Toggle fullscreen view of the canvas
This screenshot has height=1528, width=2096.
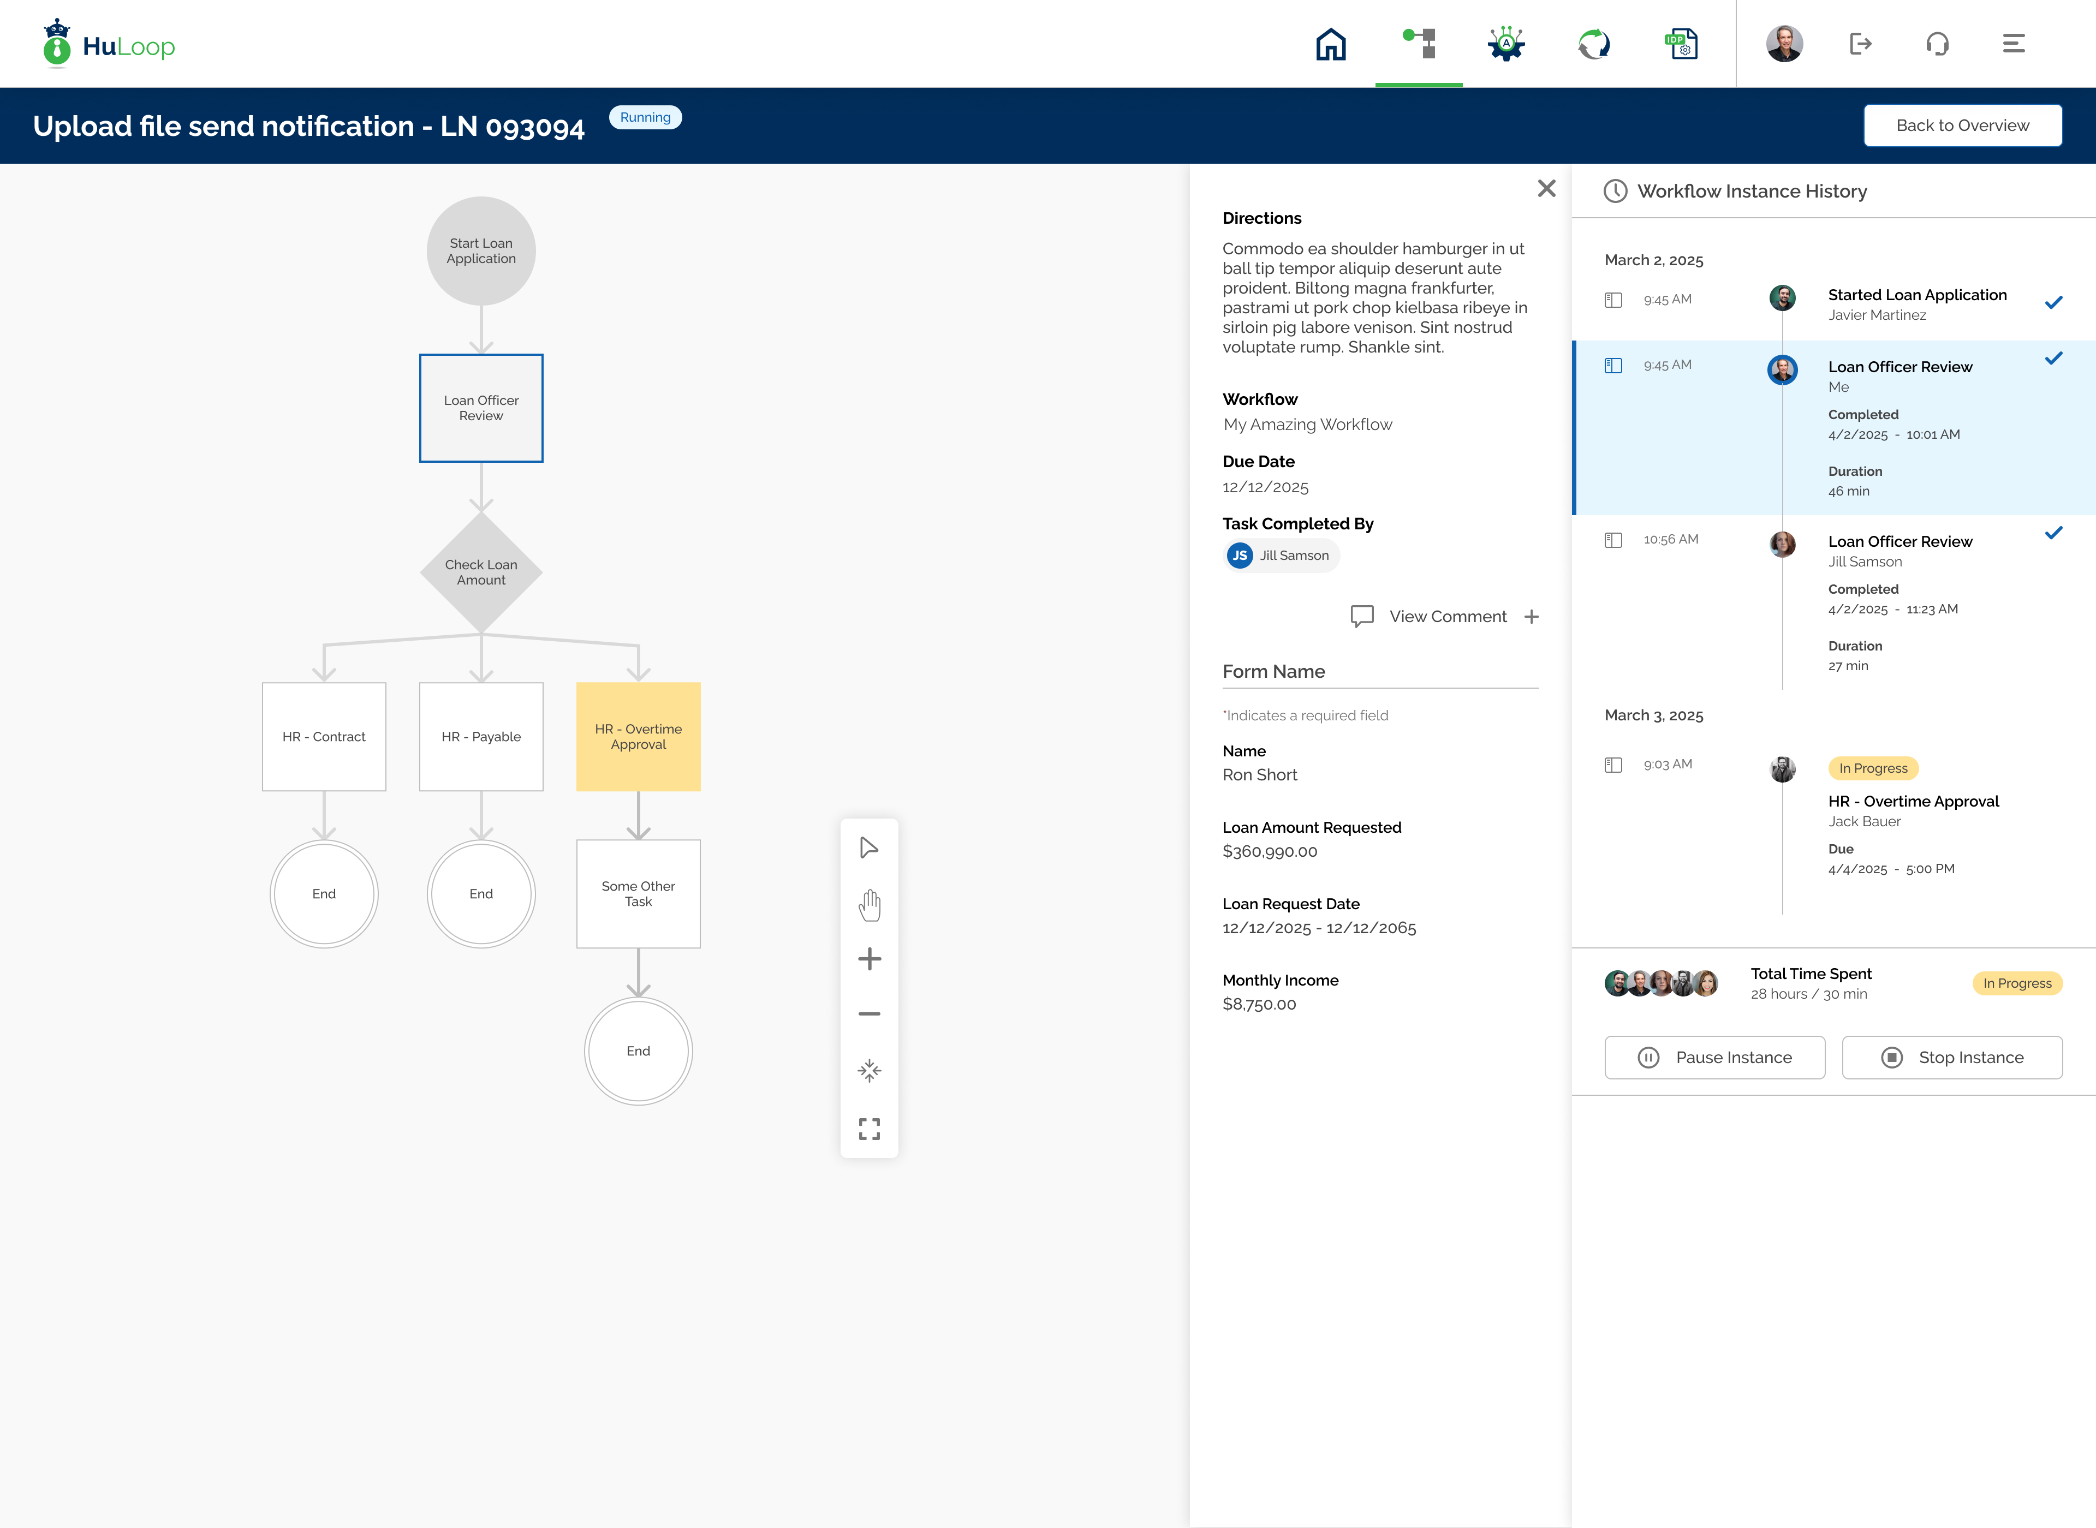click(870, 1129)
